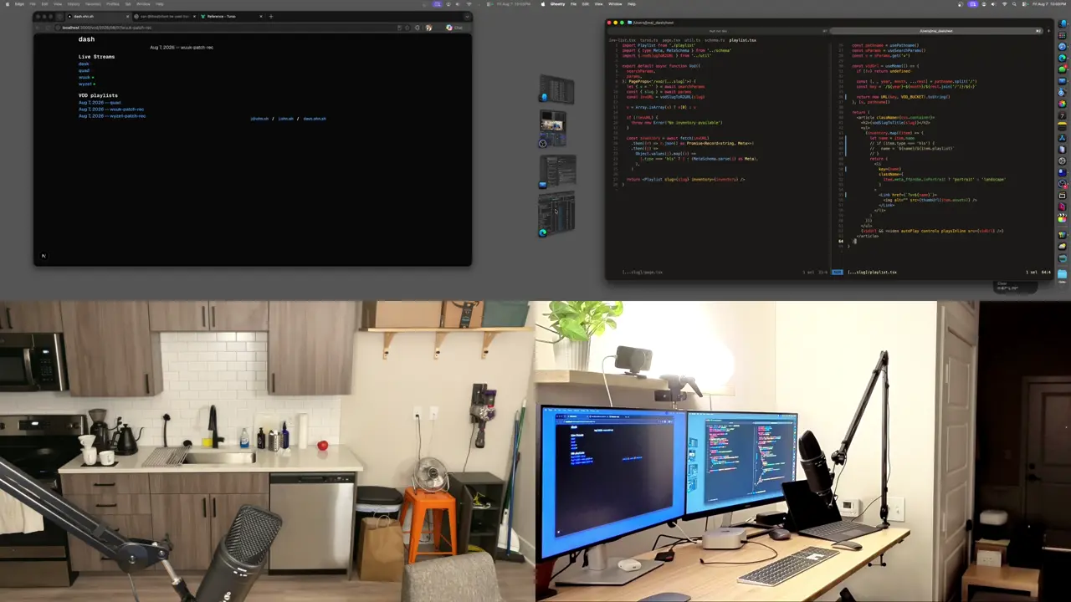
Task: Open Edge's Profiles menu
Action: pyautogui.click(x=113, y=4)
